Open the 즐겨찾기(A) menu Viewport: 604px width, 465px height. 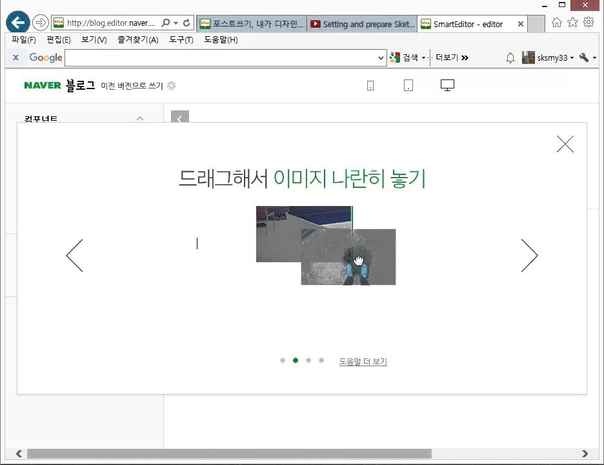click(138, 39)
